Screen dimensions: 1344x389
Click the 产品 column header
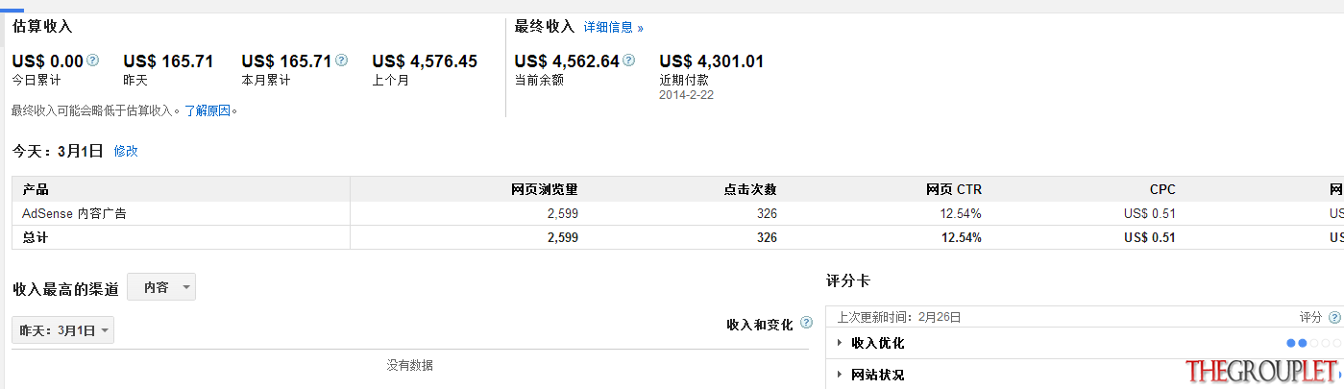click(x=36, y=189)
